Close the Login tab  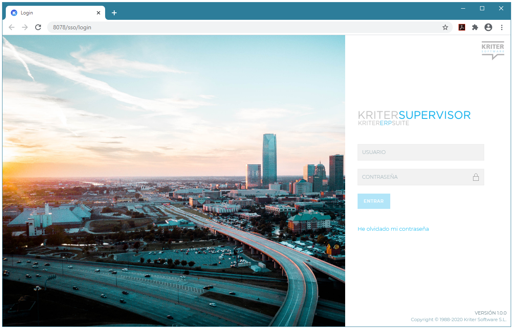98,13
